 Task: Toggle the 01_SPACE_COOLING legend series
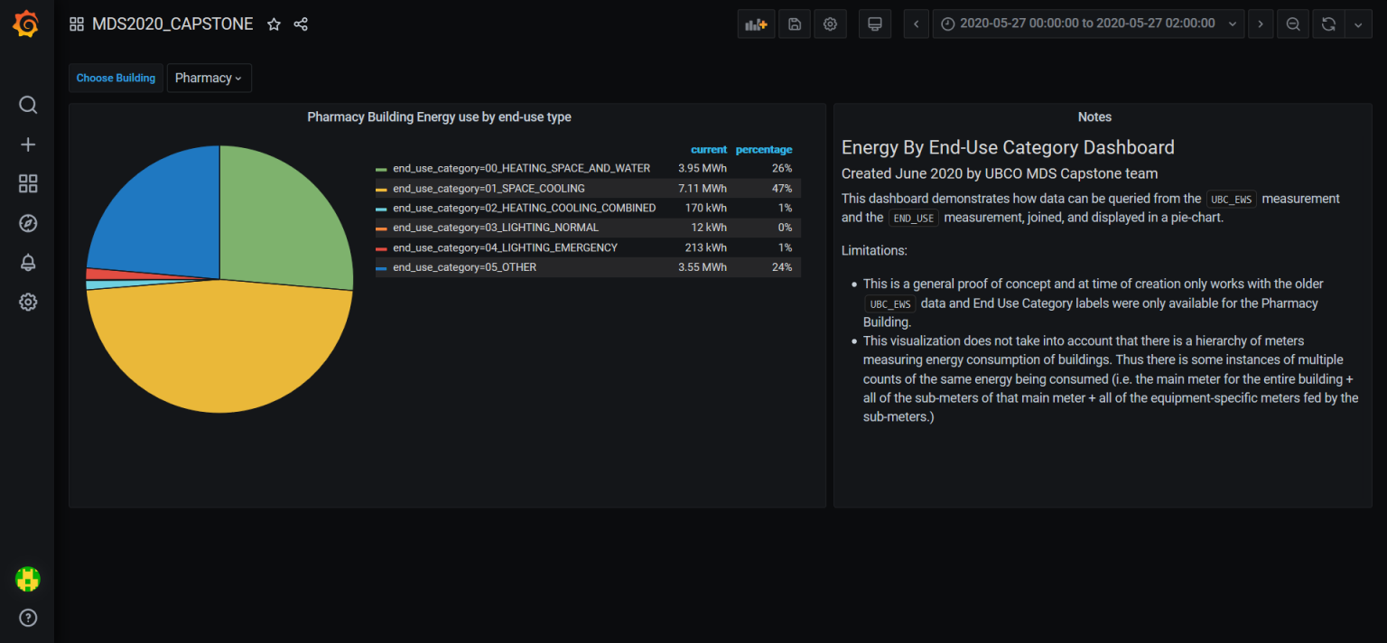click(x=489, y=188)
